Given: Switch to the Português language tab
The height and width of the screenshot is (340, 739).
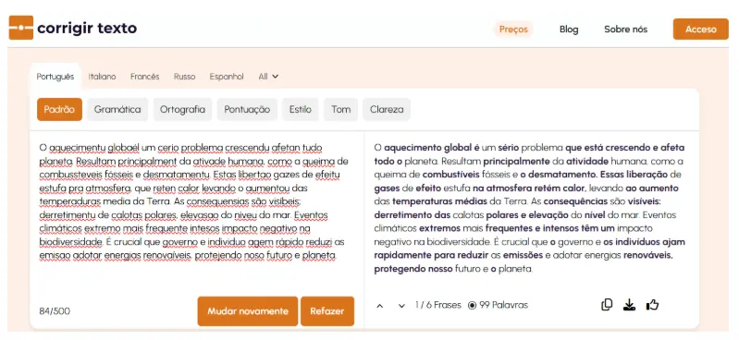Looking at the screenshot, I should coord(55,77).
